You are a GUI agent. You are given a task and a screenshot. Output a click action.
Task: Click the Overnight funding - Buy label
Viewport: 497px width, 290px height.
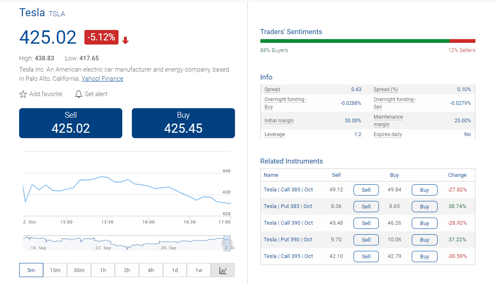click(286, 103)
